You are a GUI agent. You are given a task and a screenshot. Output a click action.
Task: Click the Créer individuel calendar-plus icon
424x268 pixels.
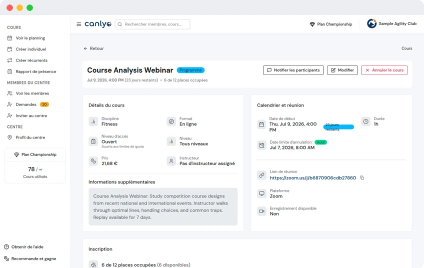tap(9, 49)
